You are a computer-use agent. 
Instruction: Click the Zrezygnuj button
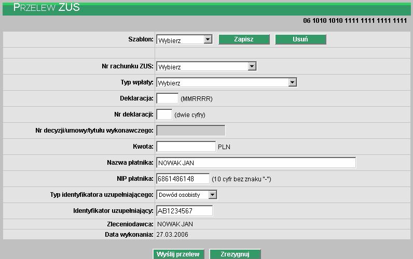click(235, 254)
